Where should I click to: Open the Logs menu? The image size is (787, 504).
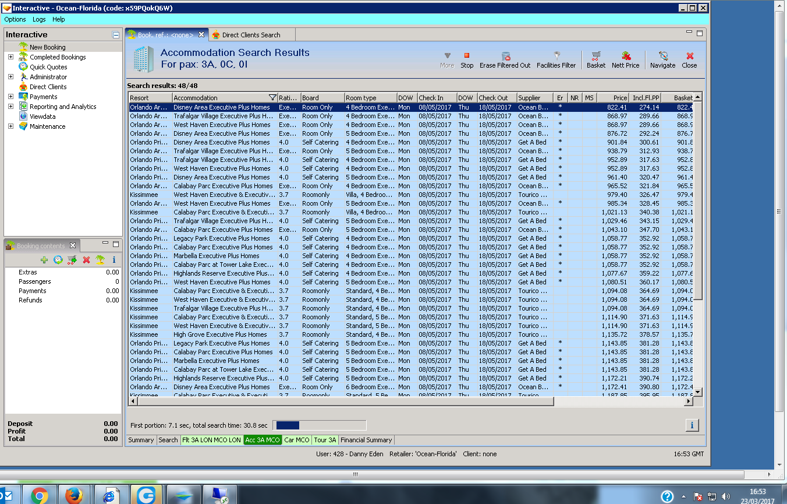(39, 19)
